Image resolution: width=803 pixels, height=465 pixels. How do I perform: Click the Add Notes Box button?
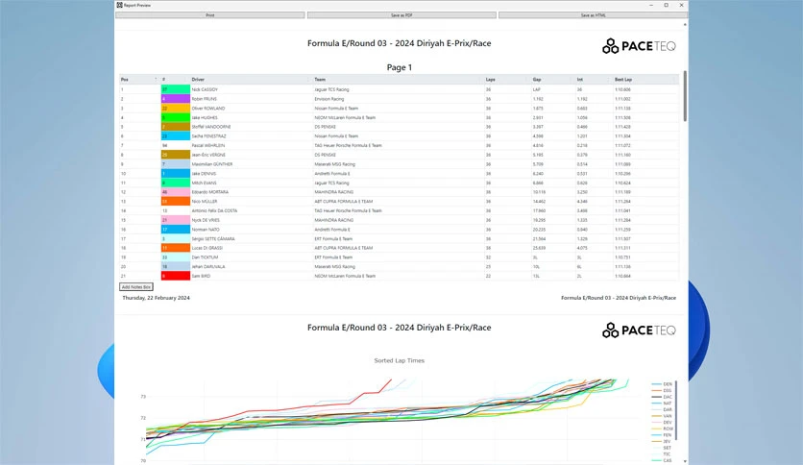pos(136,287)
